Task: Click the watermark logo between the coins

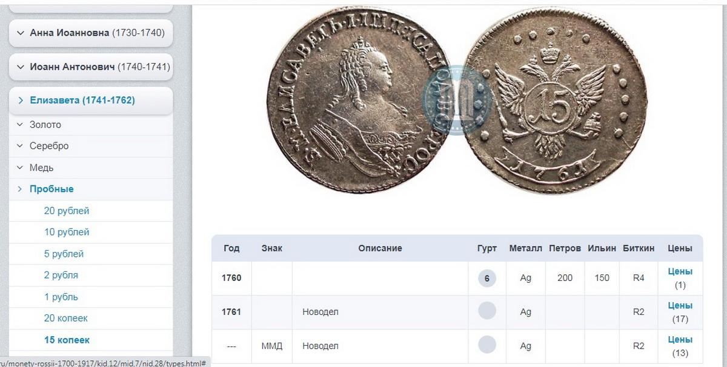Action: [x=457, y=99]
